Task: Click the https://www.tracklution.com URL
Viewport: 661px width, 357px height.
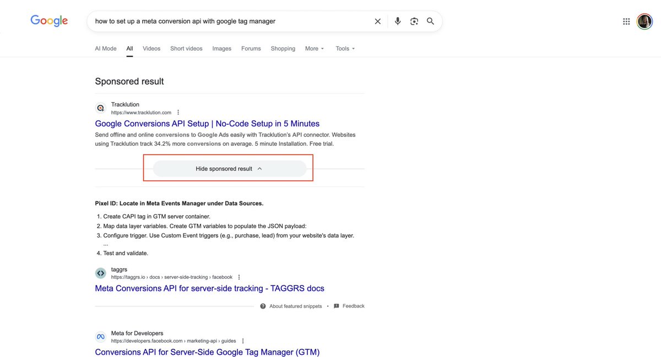Action: (141, 113)
